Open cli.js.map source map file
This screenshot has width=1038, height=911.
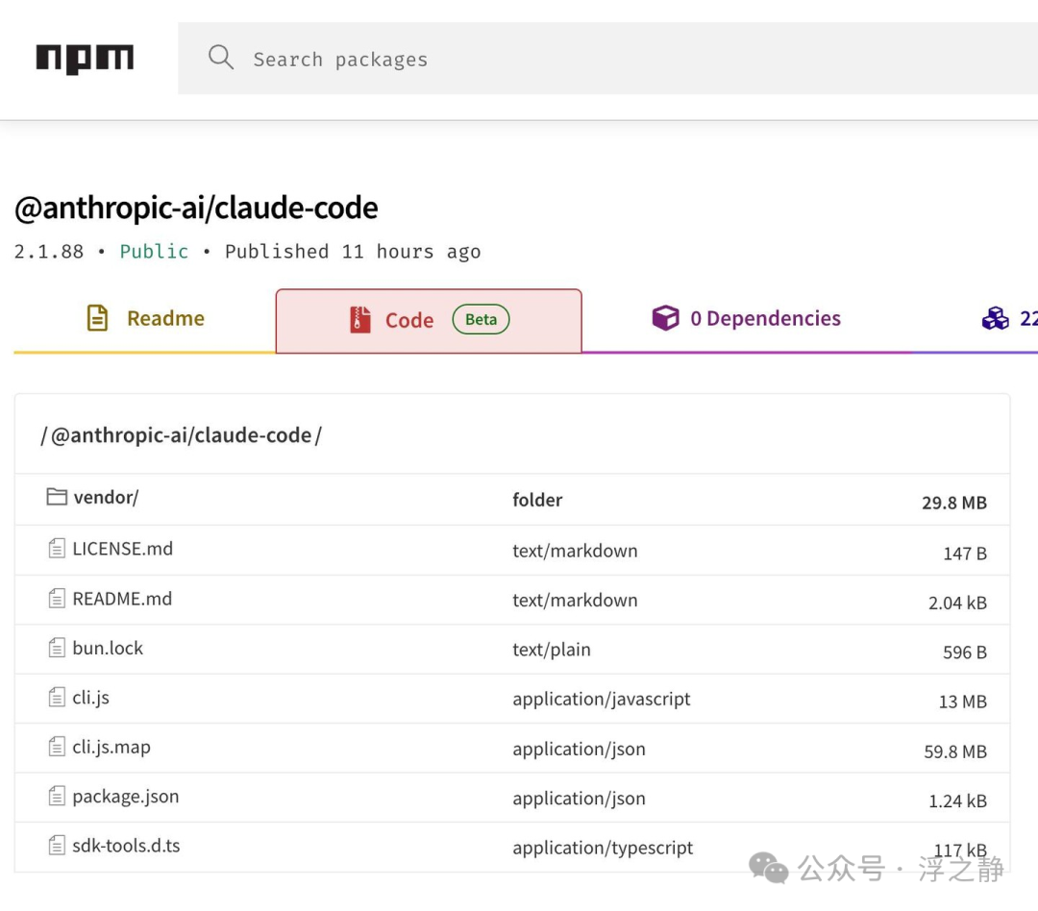[111, 748]
